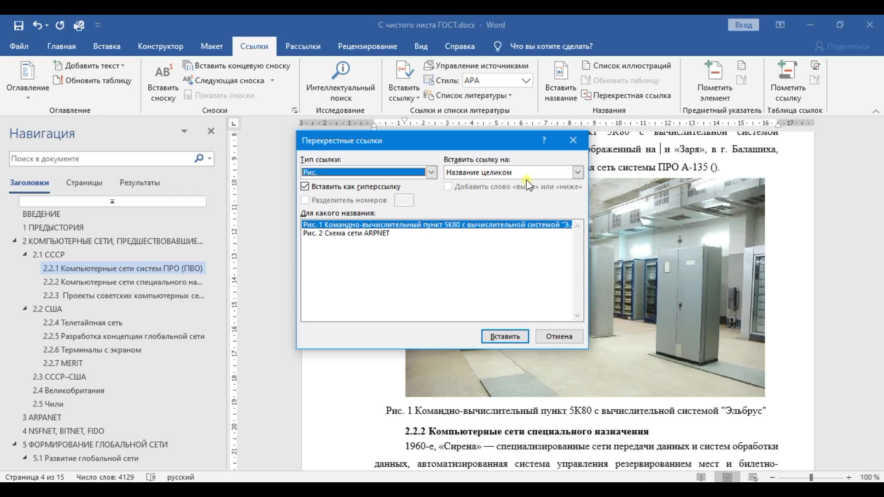Click the search magnifier in navigation pane

pyautogui.click(x=199, y=158)
